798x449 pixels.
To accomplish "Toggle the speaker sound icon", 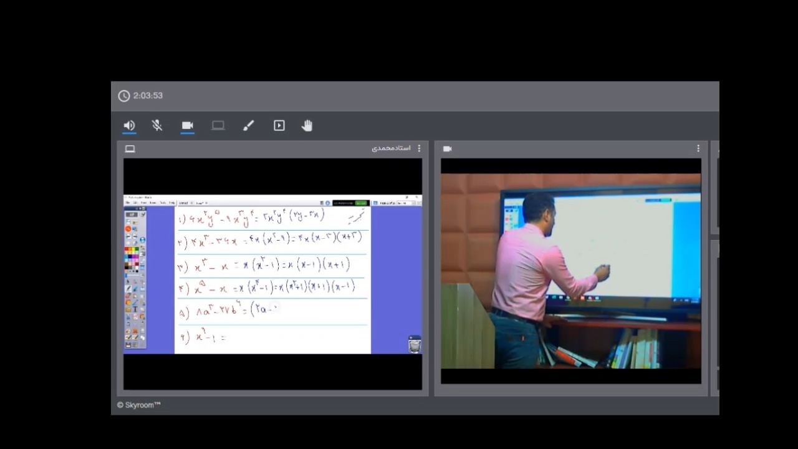I will click(x=129, y=125).
